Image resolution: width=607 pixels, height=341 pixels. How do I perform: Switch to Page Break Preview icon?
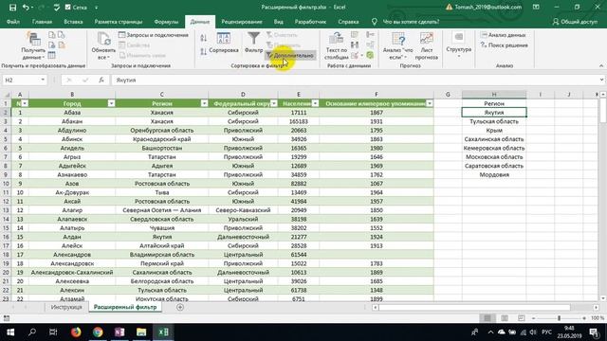521,318
